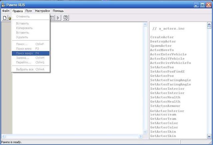Select GetActorTeam in the function list

163,119
